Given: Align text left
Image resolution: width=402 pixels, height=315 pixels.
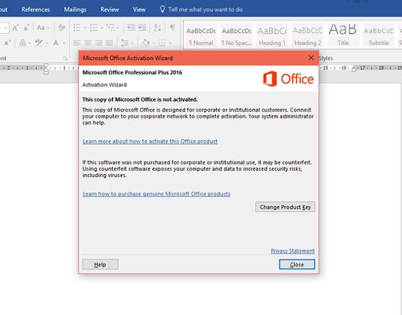Looking at the screenshot, I should pyautogui.click(x=76, y=43).
